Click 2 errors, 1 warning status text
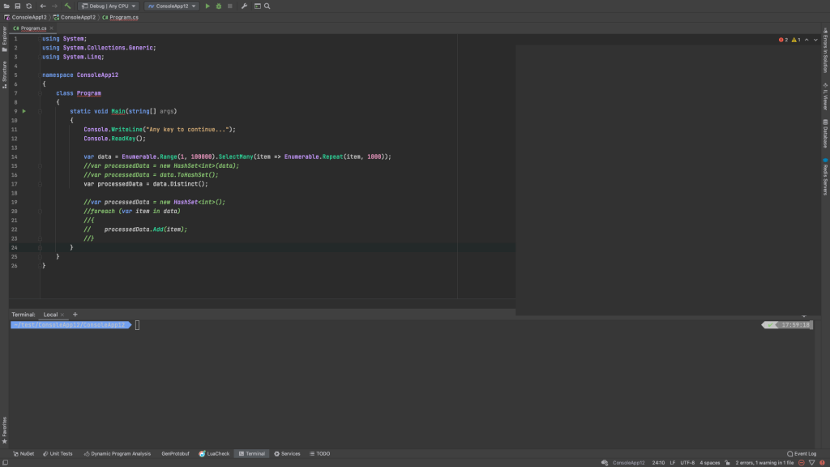 764,463
